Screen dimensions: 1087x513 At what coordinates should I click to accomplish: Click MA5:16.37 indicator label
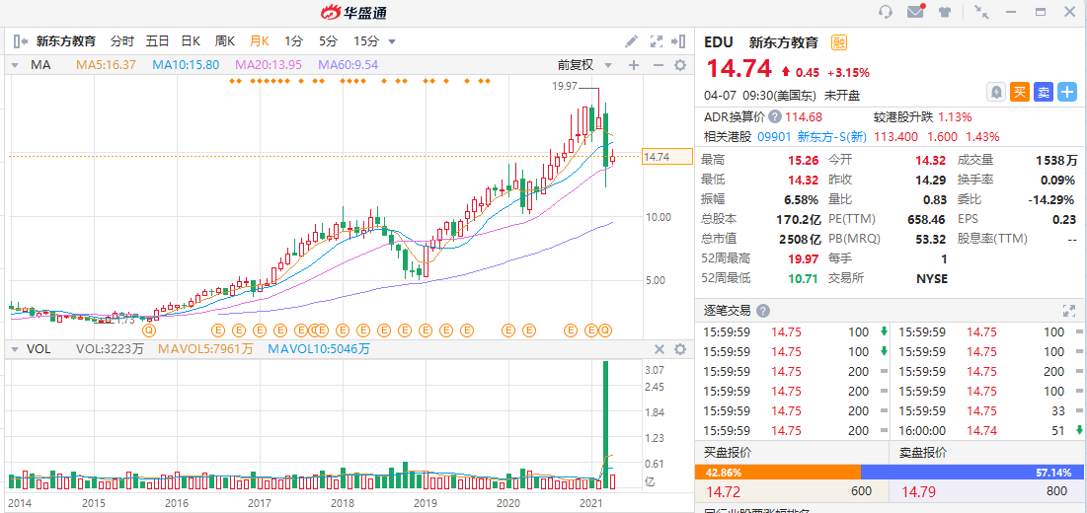(106, 65)
